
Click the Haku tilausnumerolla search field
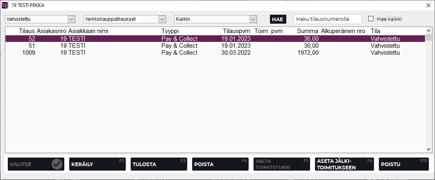(x=327, y=19)
